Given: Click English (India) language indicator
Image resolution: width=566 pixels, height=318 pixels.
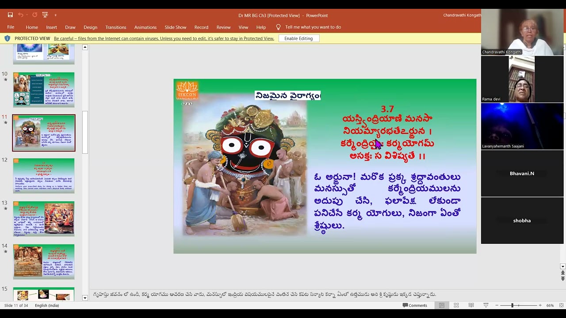Looking at the screenshot, I should (x=47, y=305).
